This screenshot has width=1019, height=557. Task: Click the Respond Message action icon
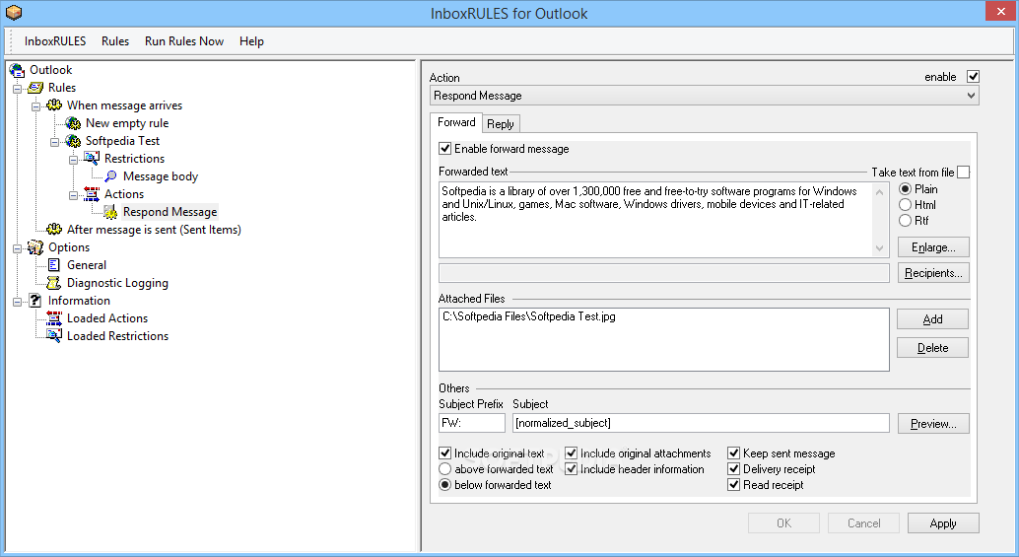point(110,212)
